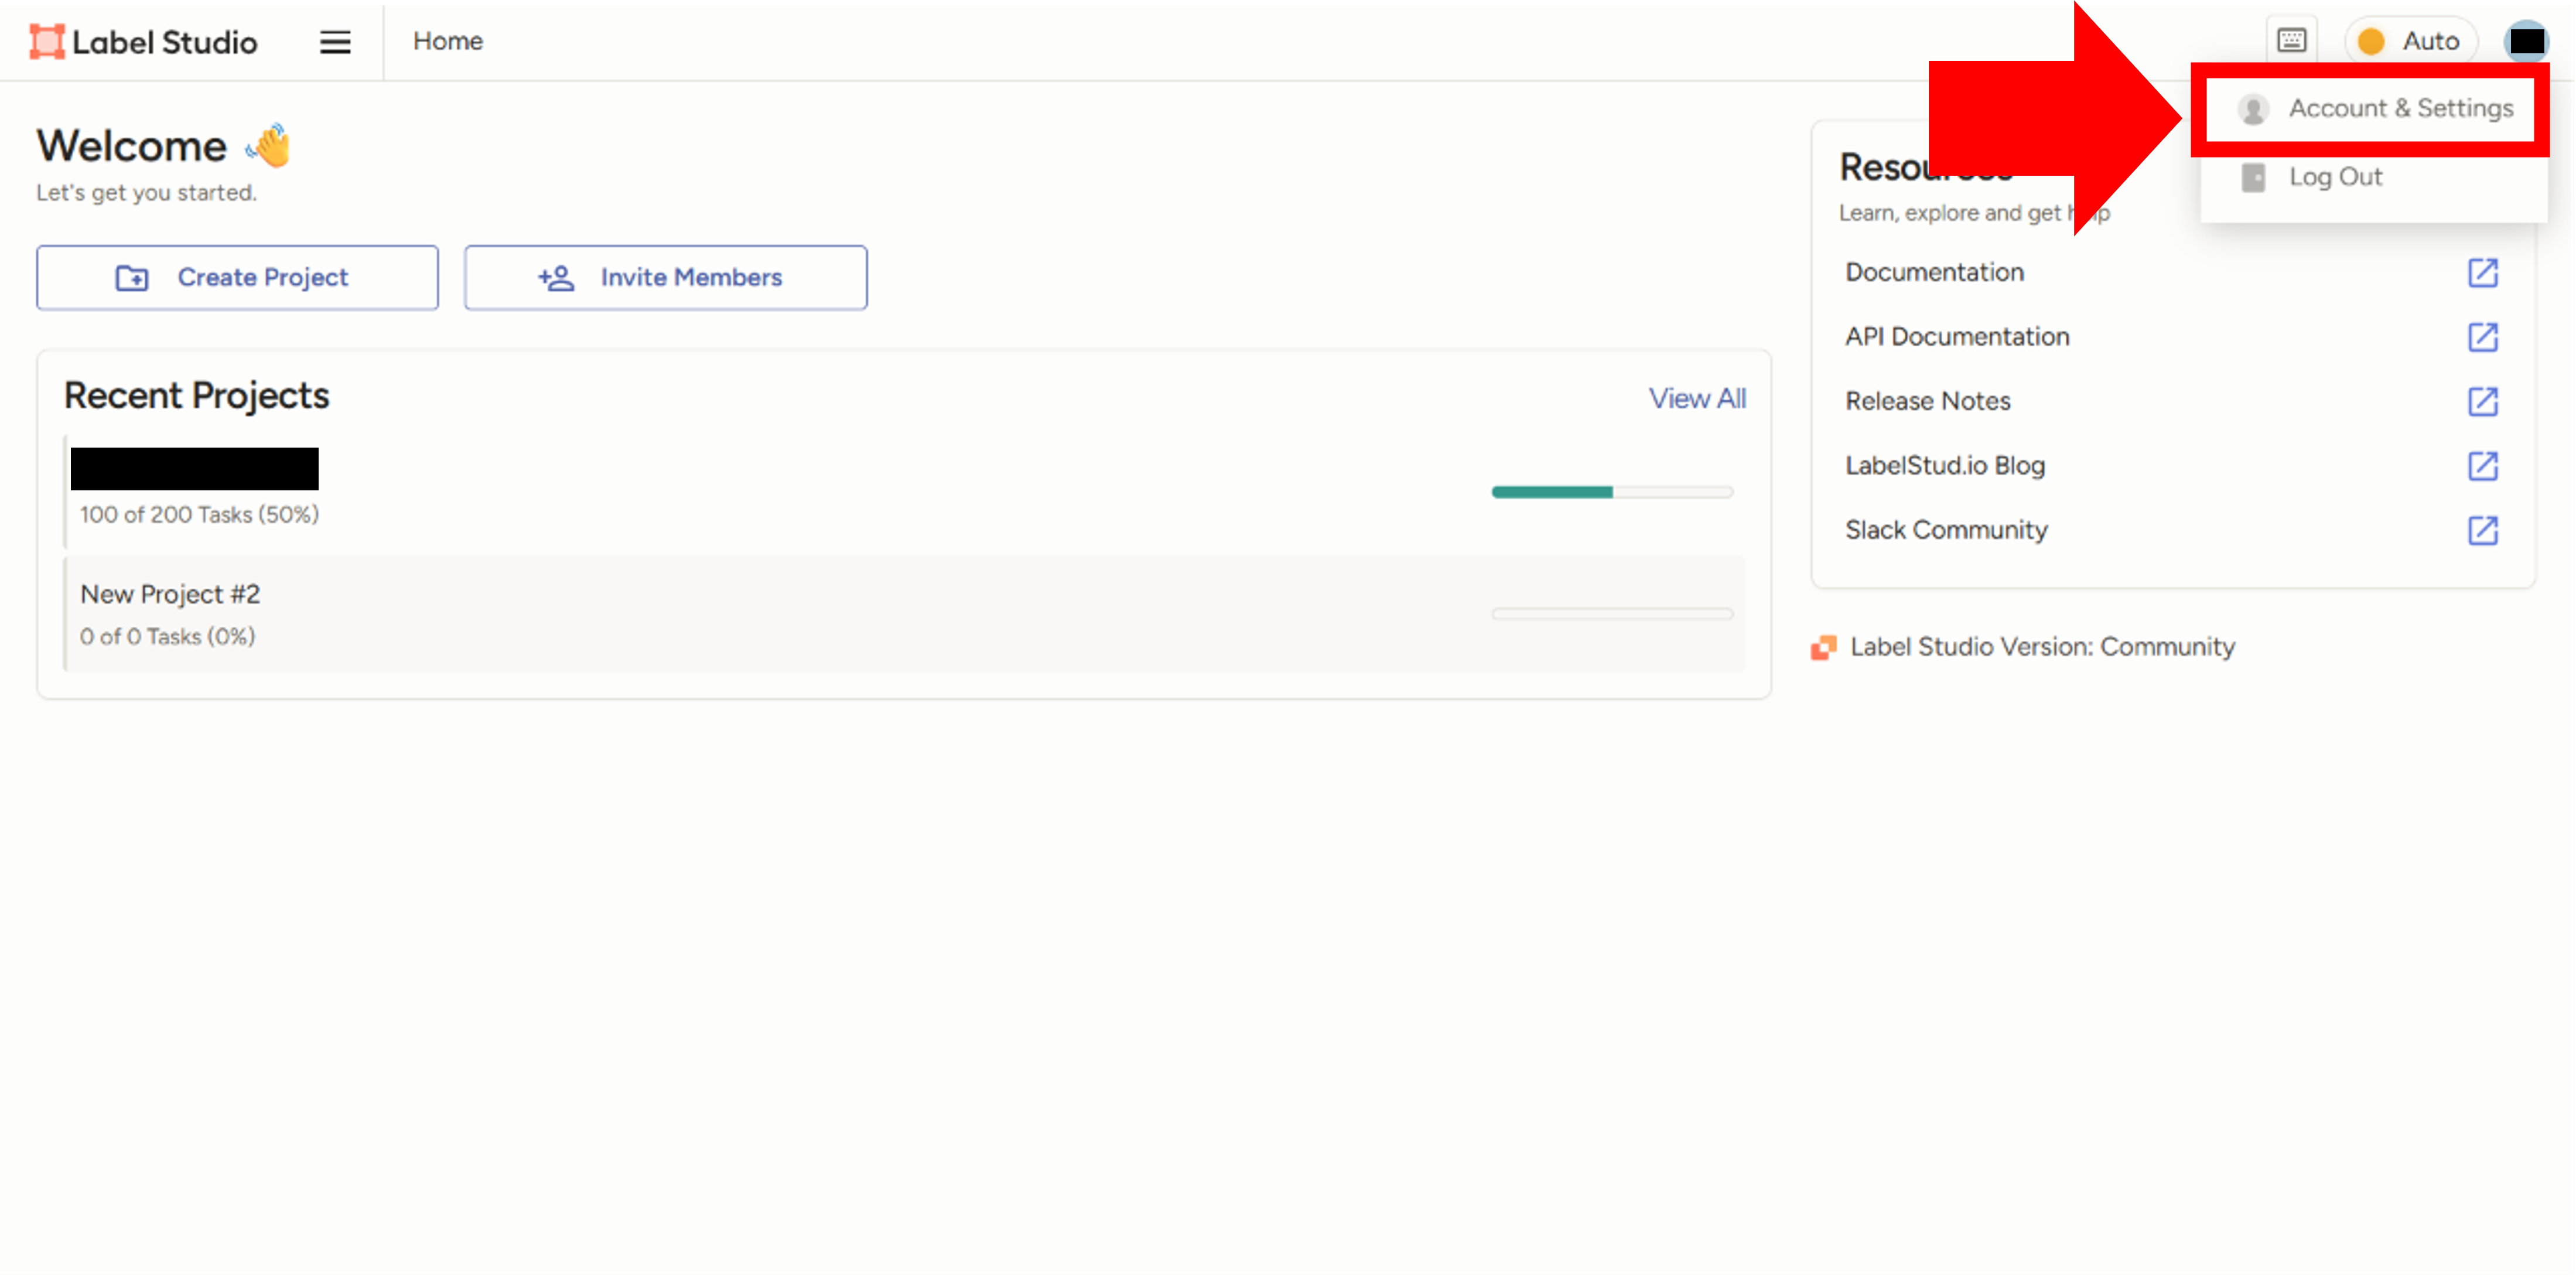Click progress bar of the 50% project
2576x1276 pixels.
1611,492
